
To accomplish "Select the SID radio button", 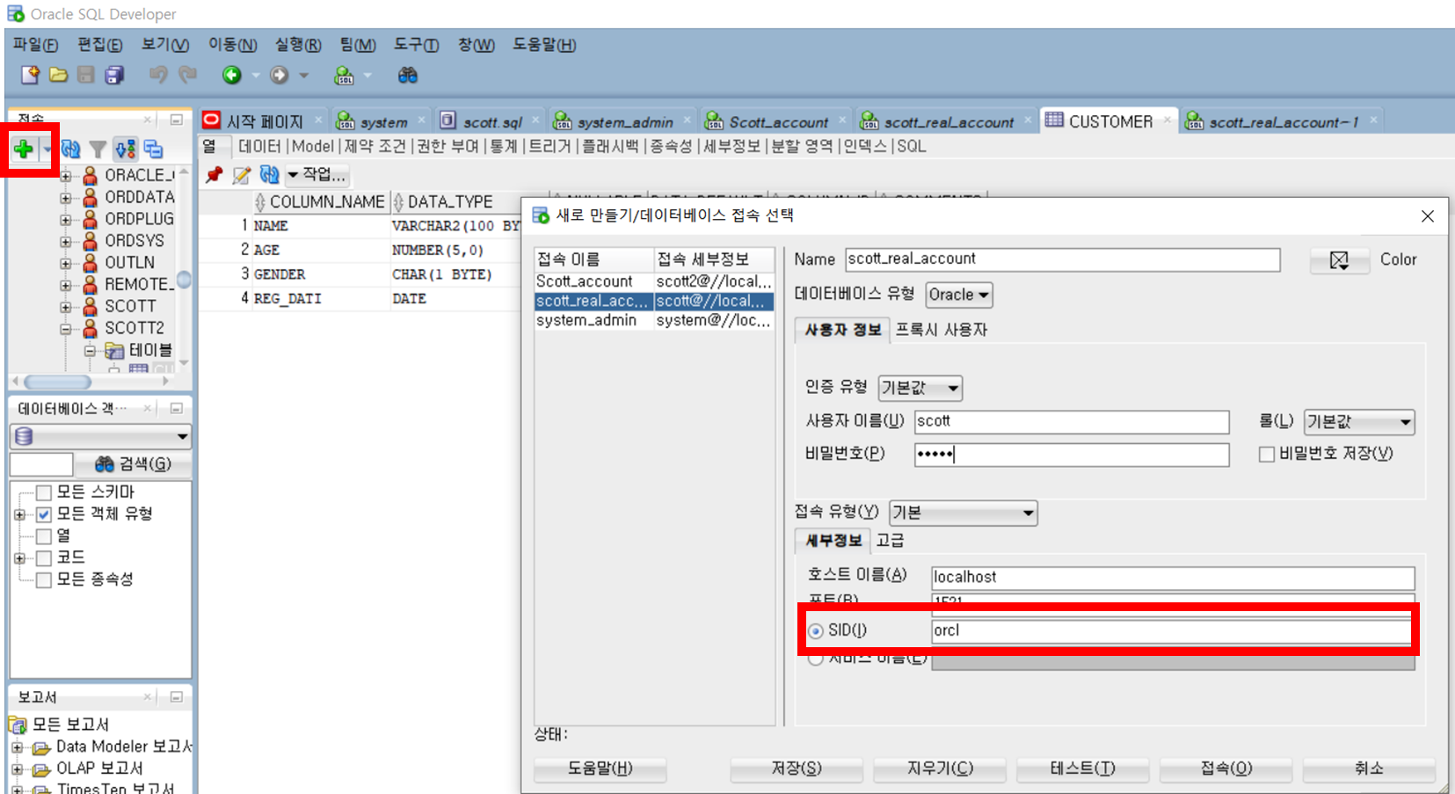I will click(x=816, y=631).
